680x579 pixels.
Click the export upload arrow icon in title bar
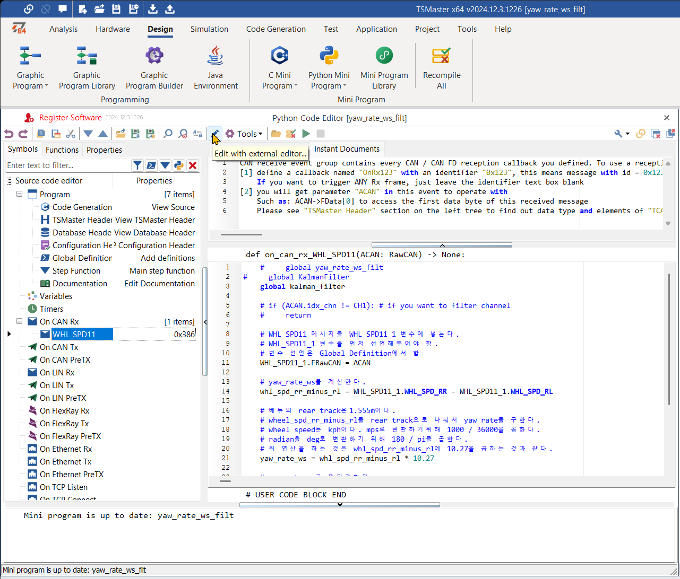pos(170,9)
